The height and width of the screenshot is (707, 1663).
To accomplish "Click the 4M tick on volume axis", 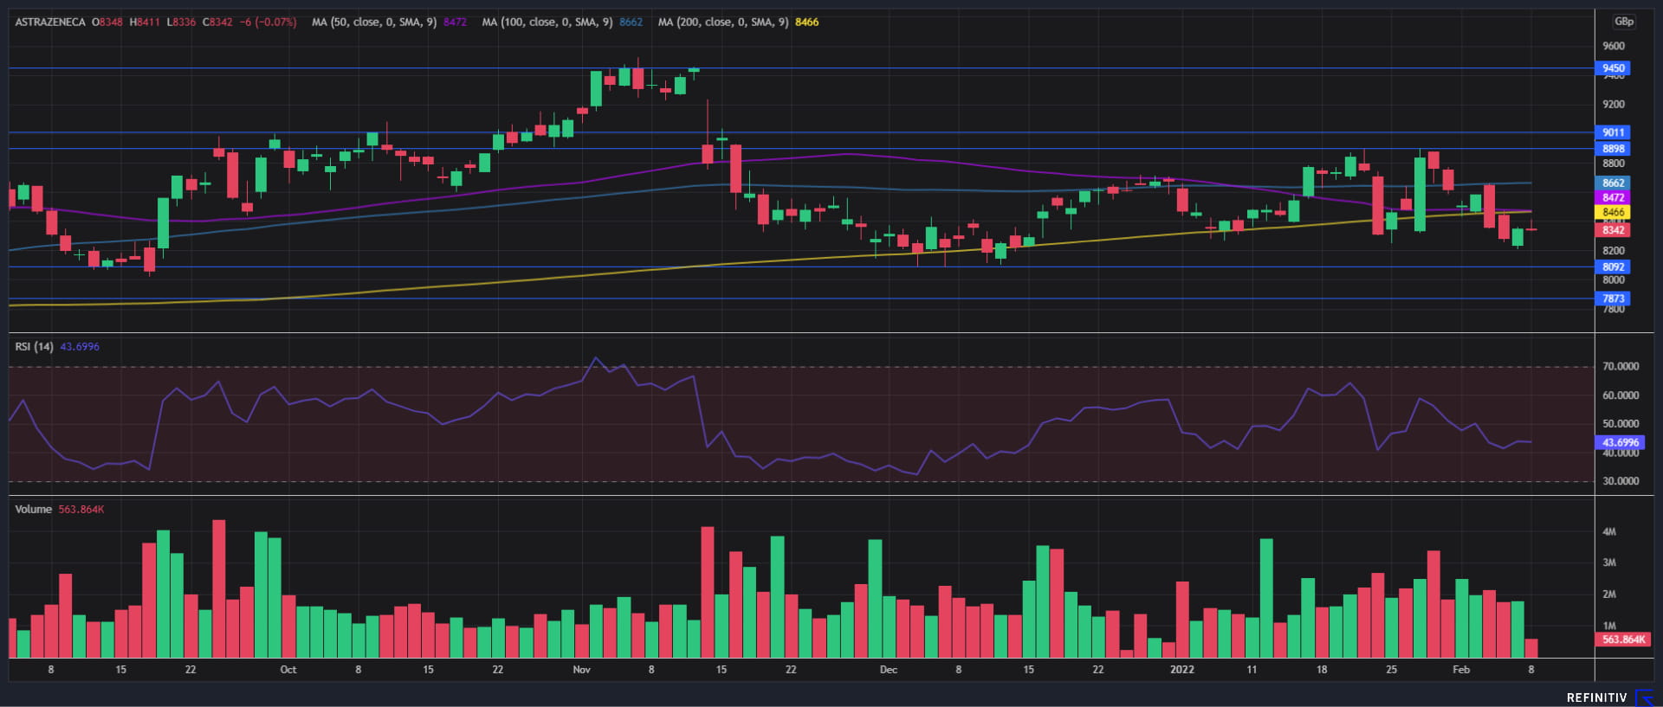I will point(1608,532).
